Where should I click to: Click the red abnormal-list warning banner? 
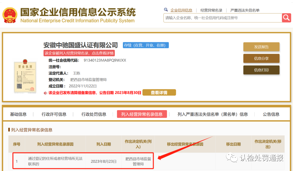pos(79,53)
